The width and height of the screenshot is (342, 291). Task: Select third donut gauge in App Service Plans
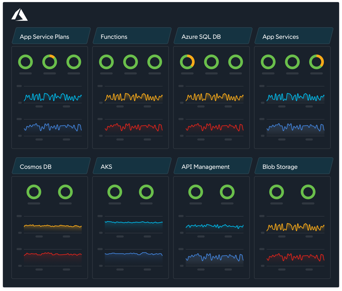click(74, 62)
